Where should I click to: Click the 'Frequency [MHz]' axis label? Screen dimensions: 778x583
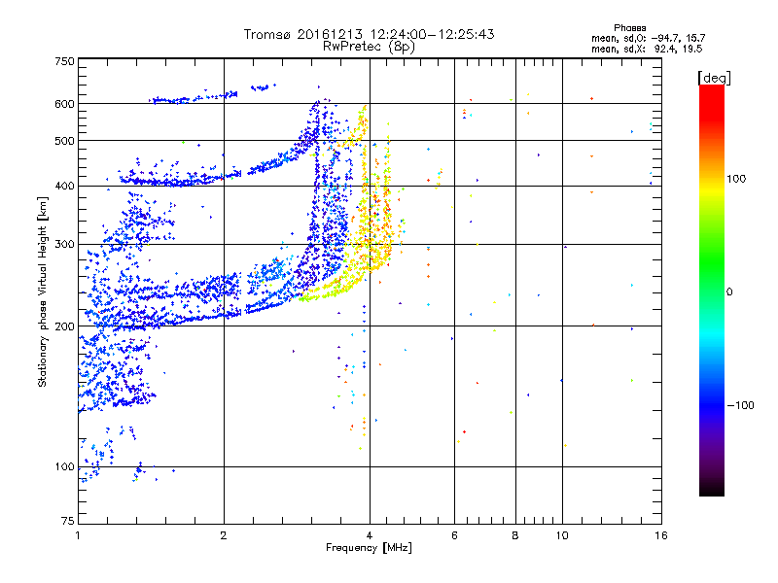(369, 548)
